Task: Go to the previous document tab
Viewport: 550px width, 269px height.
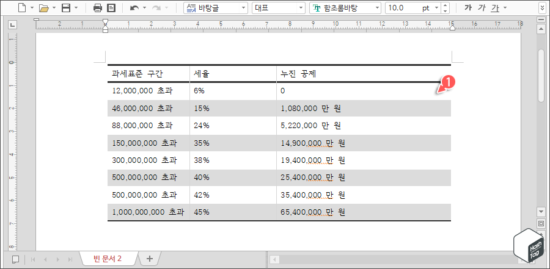Action: click(x=45, y=259)
